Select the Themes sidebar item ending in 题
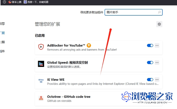Image resolution: width=177 pixels, height=109 pixels. click(3, 42)
